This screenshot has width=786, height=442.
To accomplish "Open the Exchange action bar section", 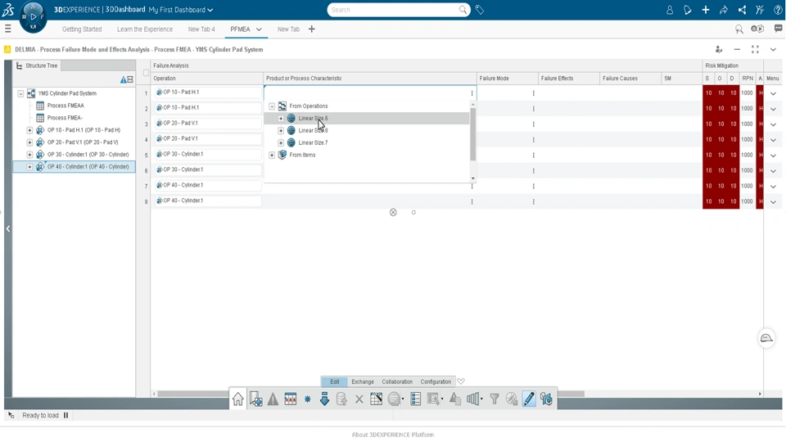I will (363, 382).
